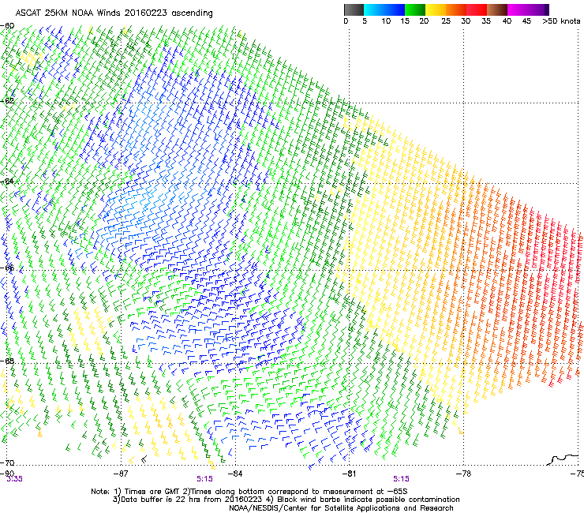Click the purple 3:35 time label
The height and width of the screenshot is (513, 584).
(x=14, y=479)
